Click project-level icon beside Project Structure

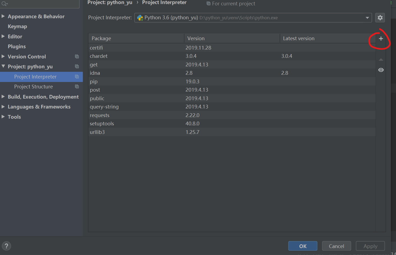pos(77,87)
